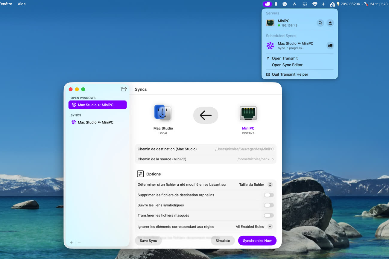Image resolution: width=389 pixels, height=259 pixels.
Task: Select Mac Studio ↔ MiniPC under Open Windows
Action: tap(98, 105)
